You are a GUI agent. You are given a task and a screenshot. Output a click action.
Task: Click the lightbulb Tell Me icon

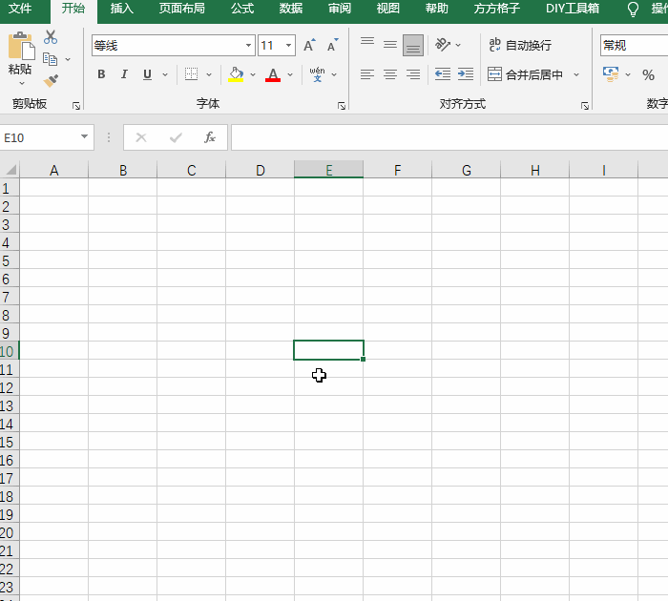(633, 9)
